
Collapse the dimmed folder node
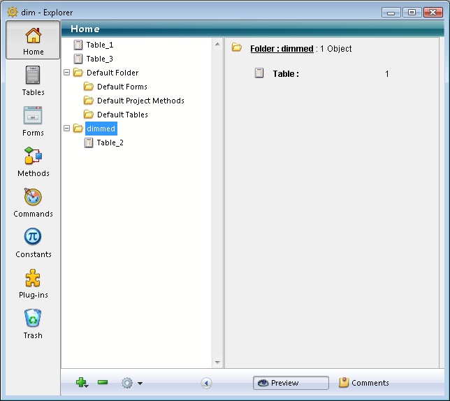[x=67, y=129]
